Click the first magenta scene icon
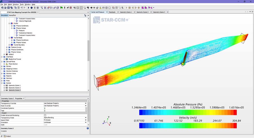 pos(143,8)
